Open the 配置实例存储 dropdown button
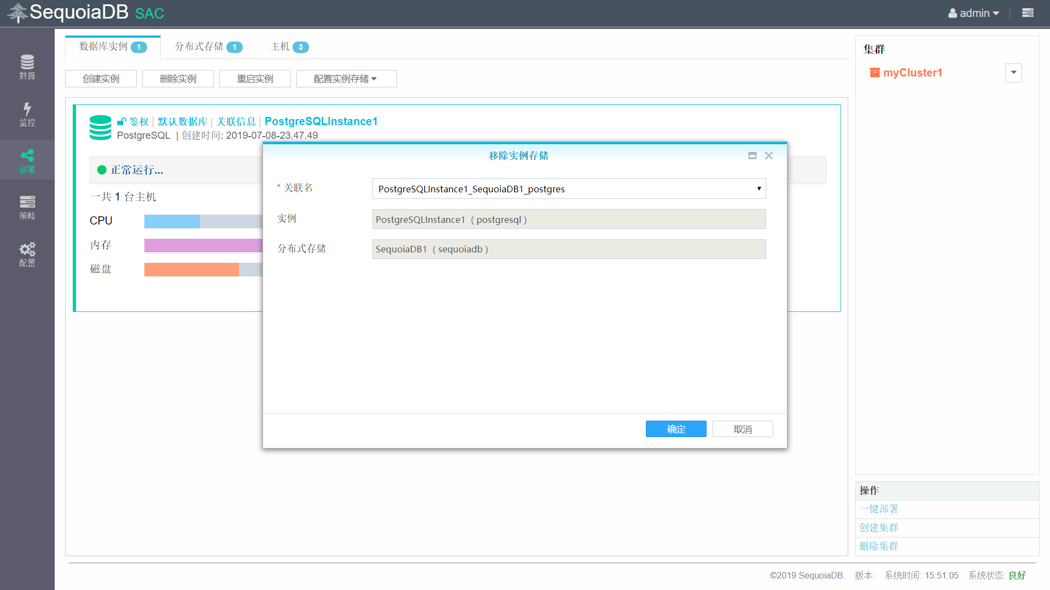This screenshot has height=590, width=1050. [346, 79]
